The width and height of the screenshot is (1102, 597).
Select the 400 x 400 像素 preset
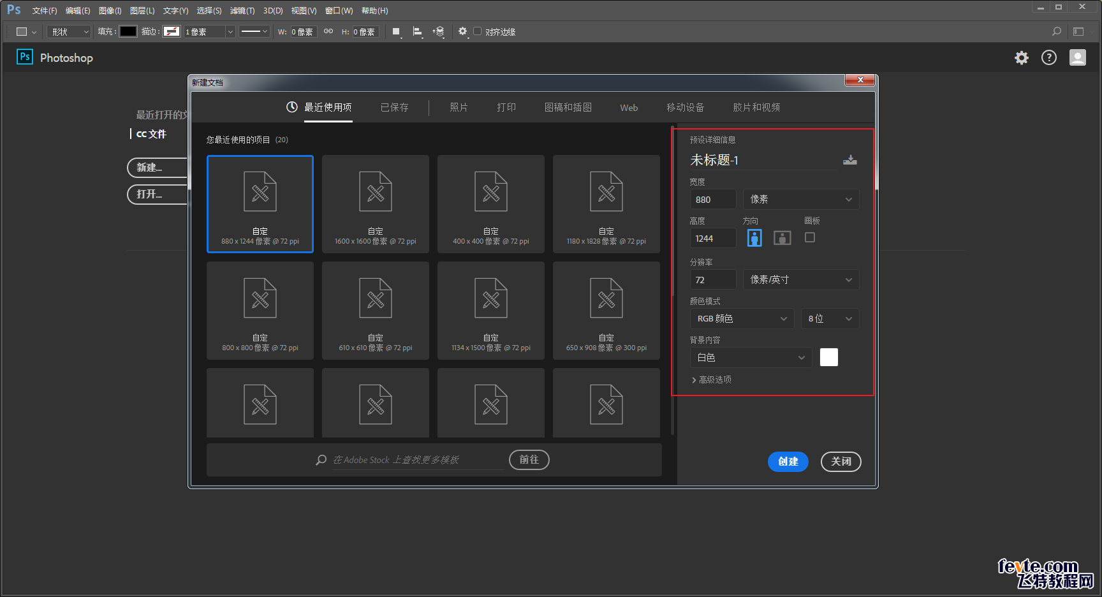click(x=491, y=204)
